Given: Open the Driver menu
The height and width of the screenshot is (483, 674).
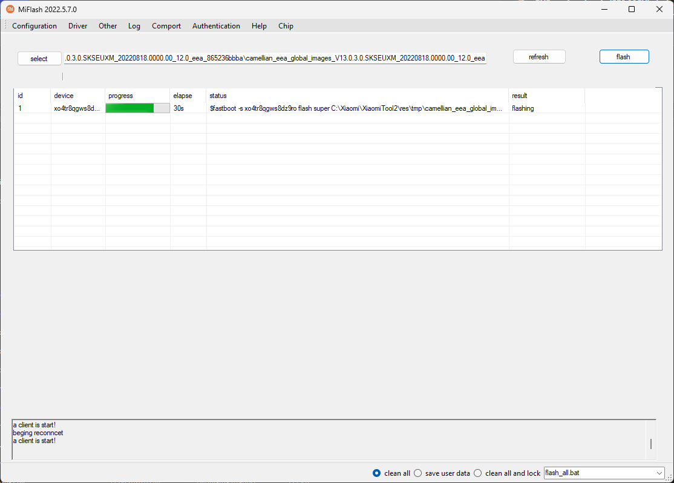Looking at the screenshot, I should coord(78,26).
